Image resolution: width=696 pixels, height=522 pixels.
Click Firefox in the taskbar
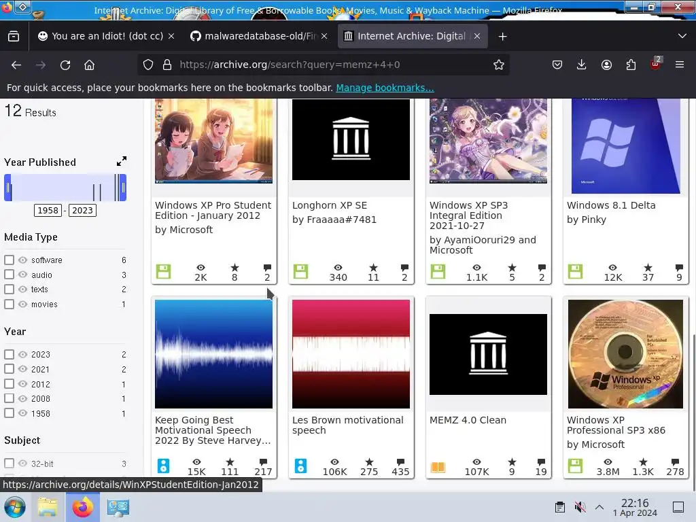(82, 507)
